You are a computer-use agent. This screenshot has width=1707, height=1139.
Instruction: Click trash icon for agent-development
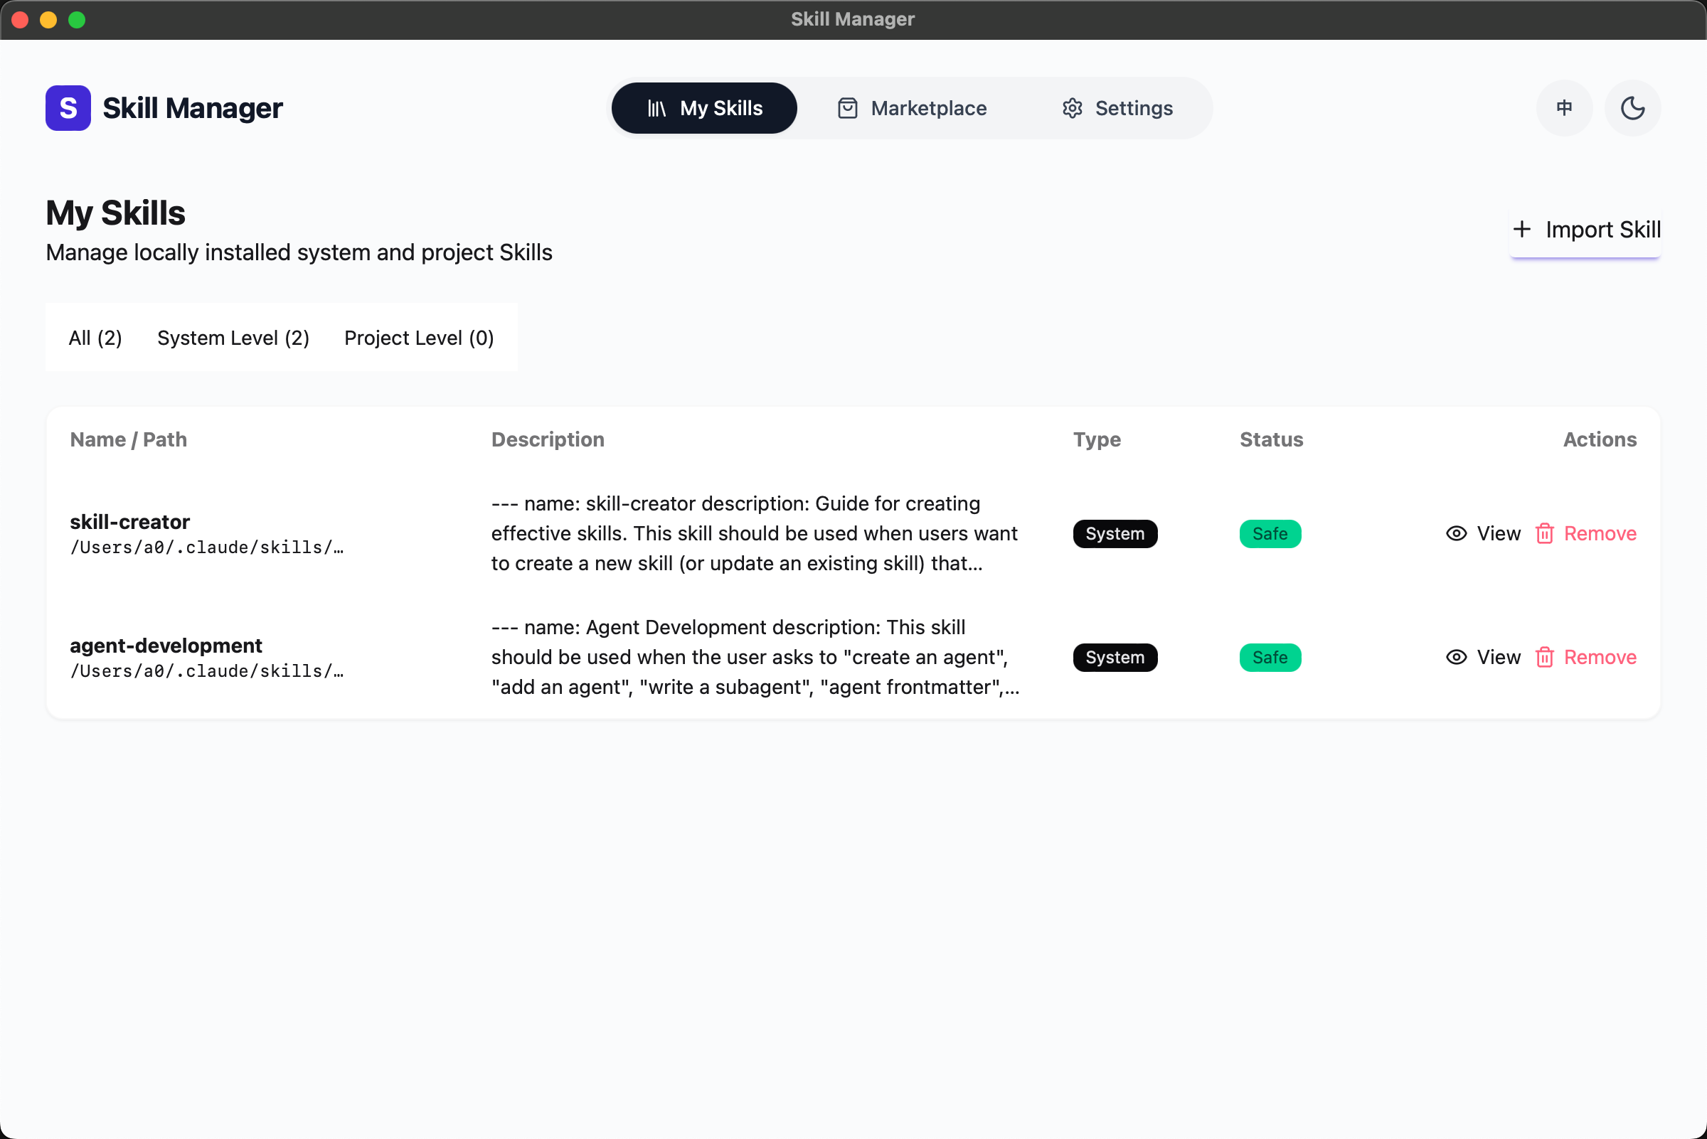click(x=1544, y=657)
